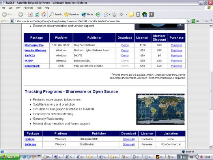Click the world map tracking screenshot
Image resolution: width=213 pixels, height=160 pixels.
click(161, 109)
